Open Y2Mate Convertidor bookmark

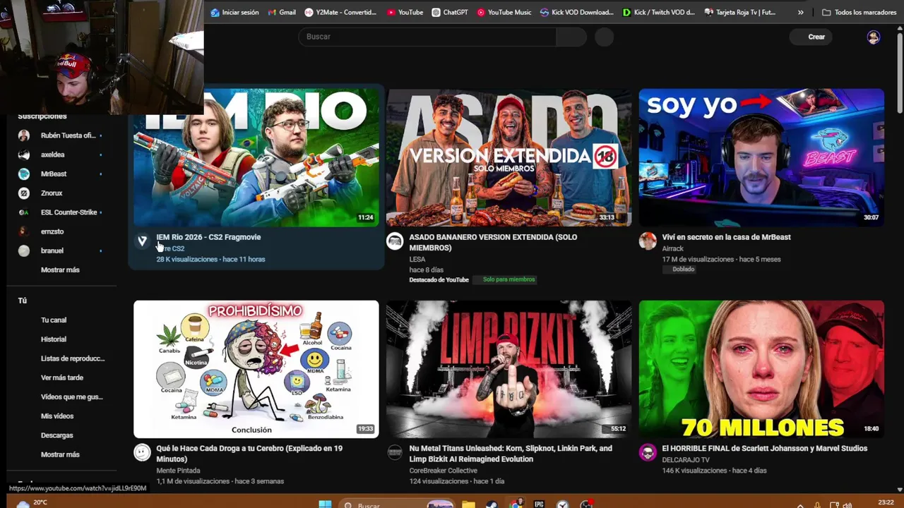point(340,12)
